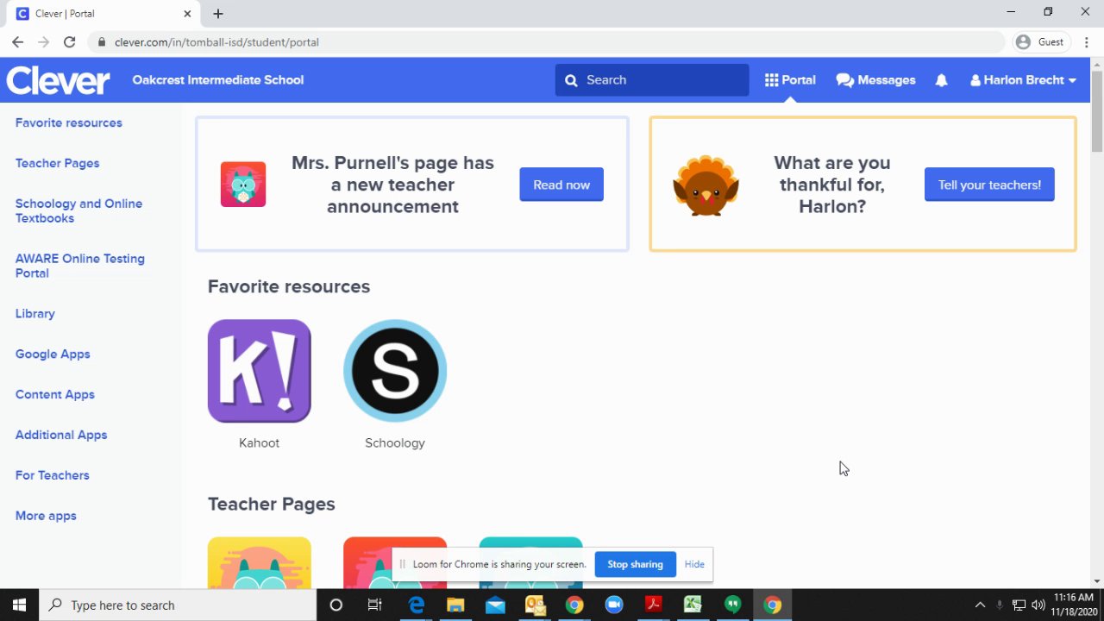Open the notifications bell
1104x621 pixels.
point(941,80)
